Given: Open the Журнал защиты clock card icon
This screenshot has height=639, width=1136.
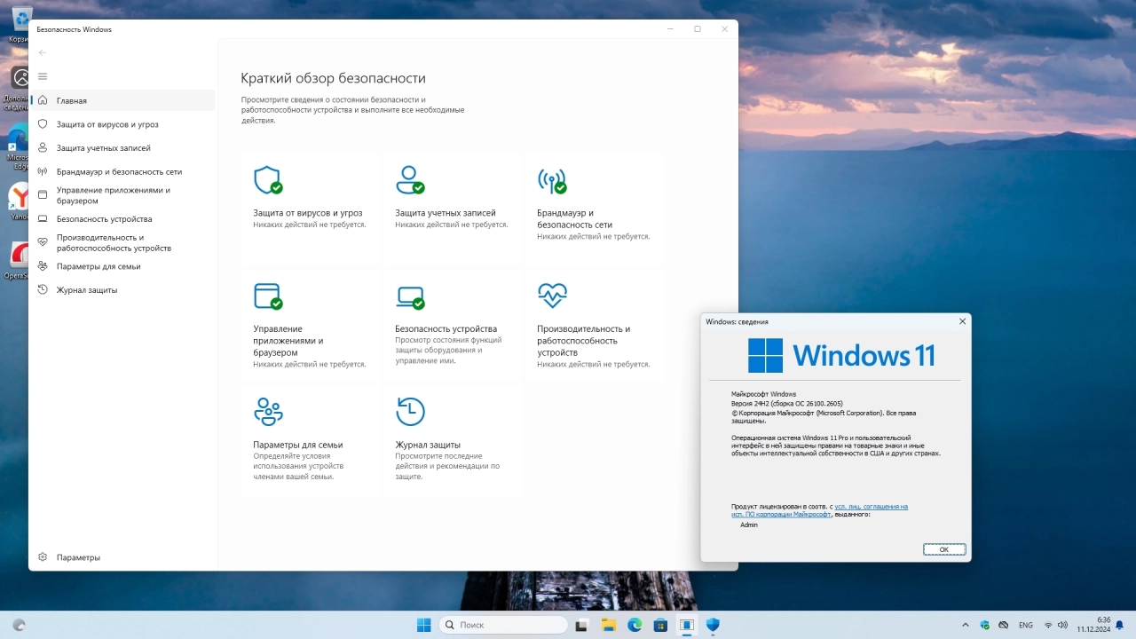Looking at the screenshot, I should [x=410, y=411].
